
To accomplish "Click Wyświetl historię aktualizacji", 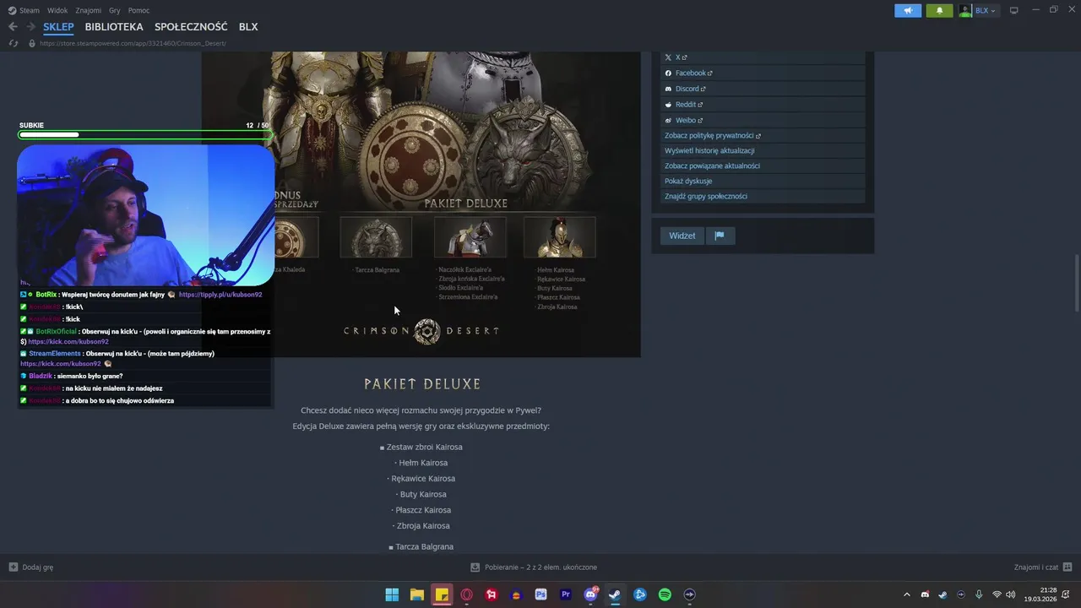I will click(x=763, y=150).
